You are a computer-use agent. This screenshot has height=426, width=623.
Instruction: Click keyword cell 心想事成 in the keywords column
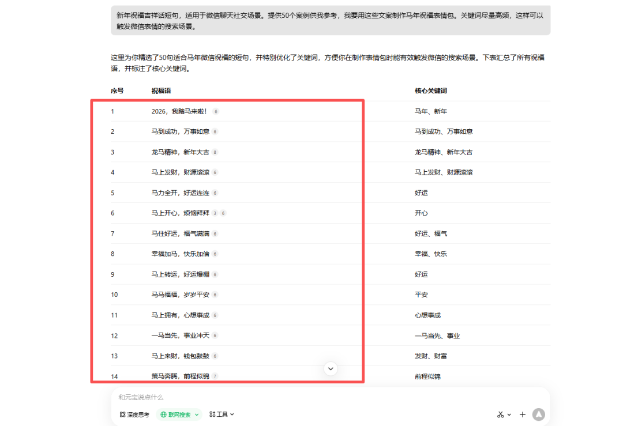[427, 316]
